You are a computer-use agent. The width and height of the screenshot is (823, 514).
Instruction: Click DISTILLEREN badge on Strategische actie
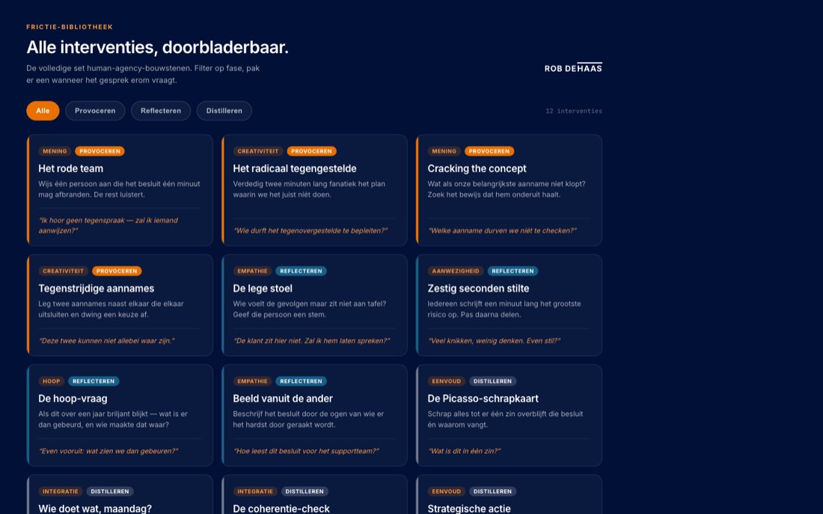[492, 492]
